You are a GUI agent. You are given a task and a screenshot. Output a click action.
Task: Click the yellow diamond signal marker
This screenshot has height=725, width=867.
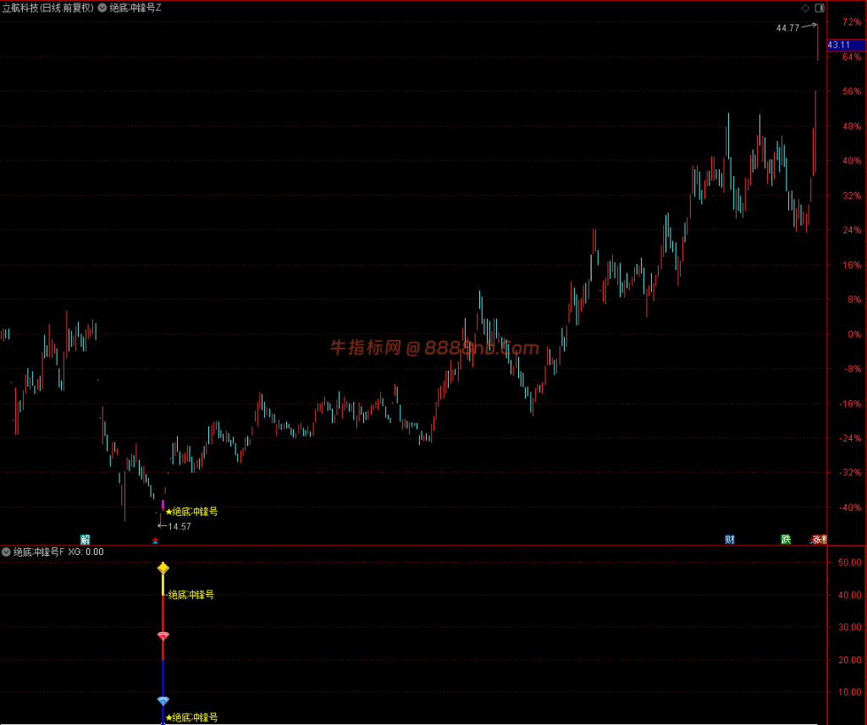(x=163, y=568)
